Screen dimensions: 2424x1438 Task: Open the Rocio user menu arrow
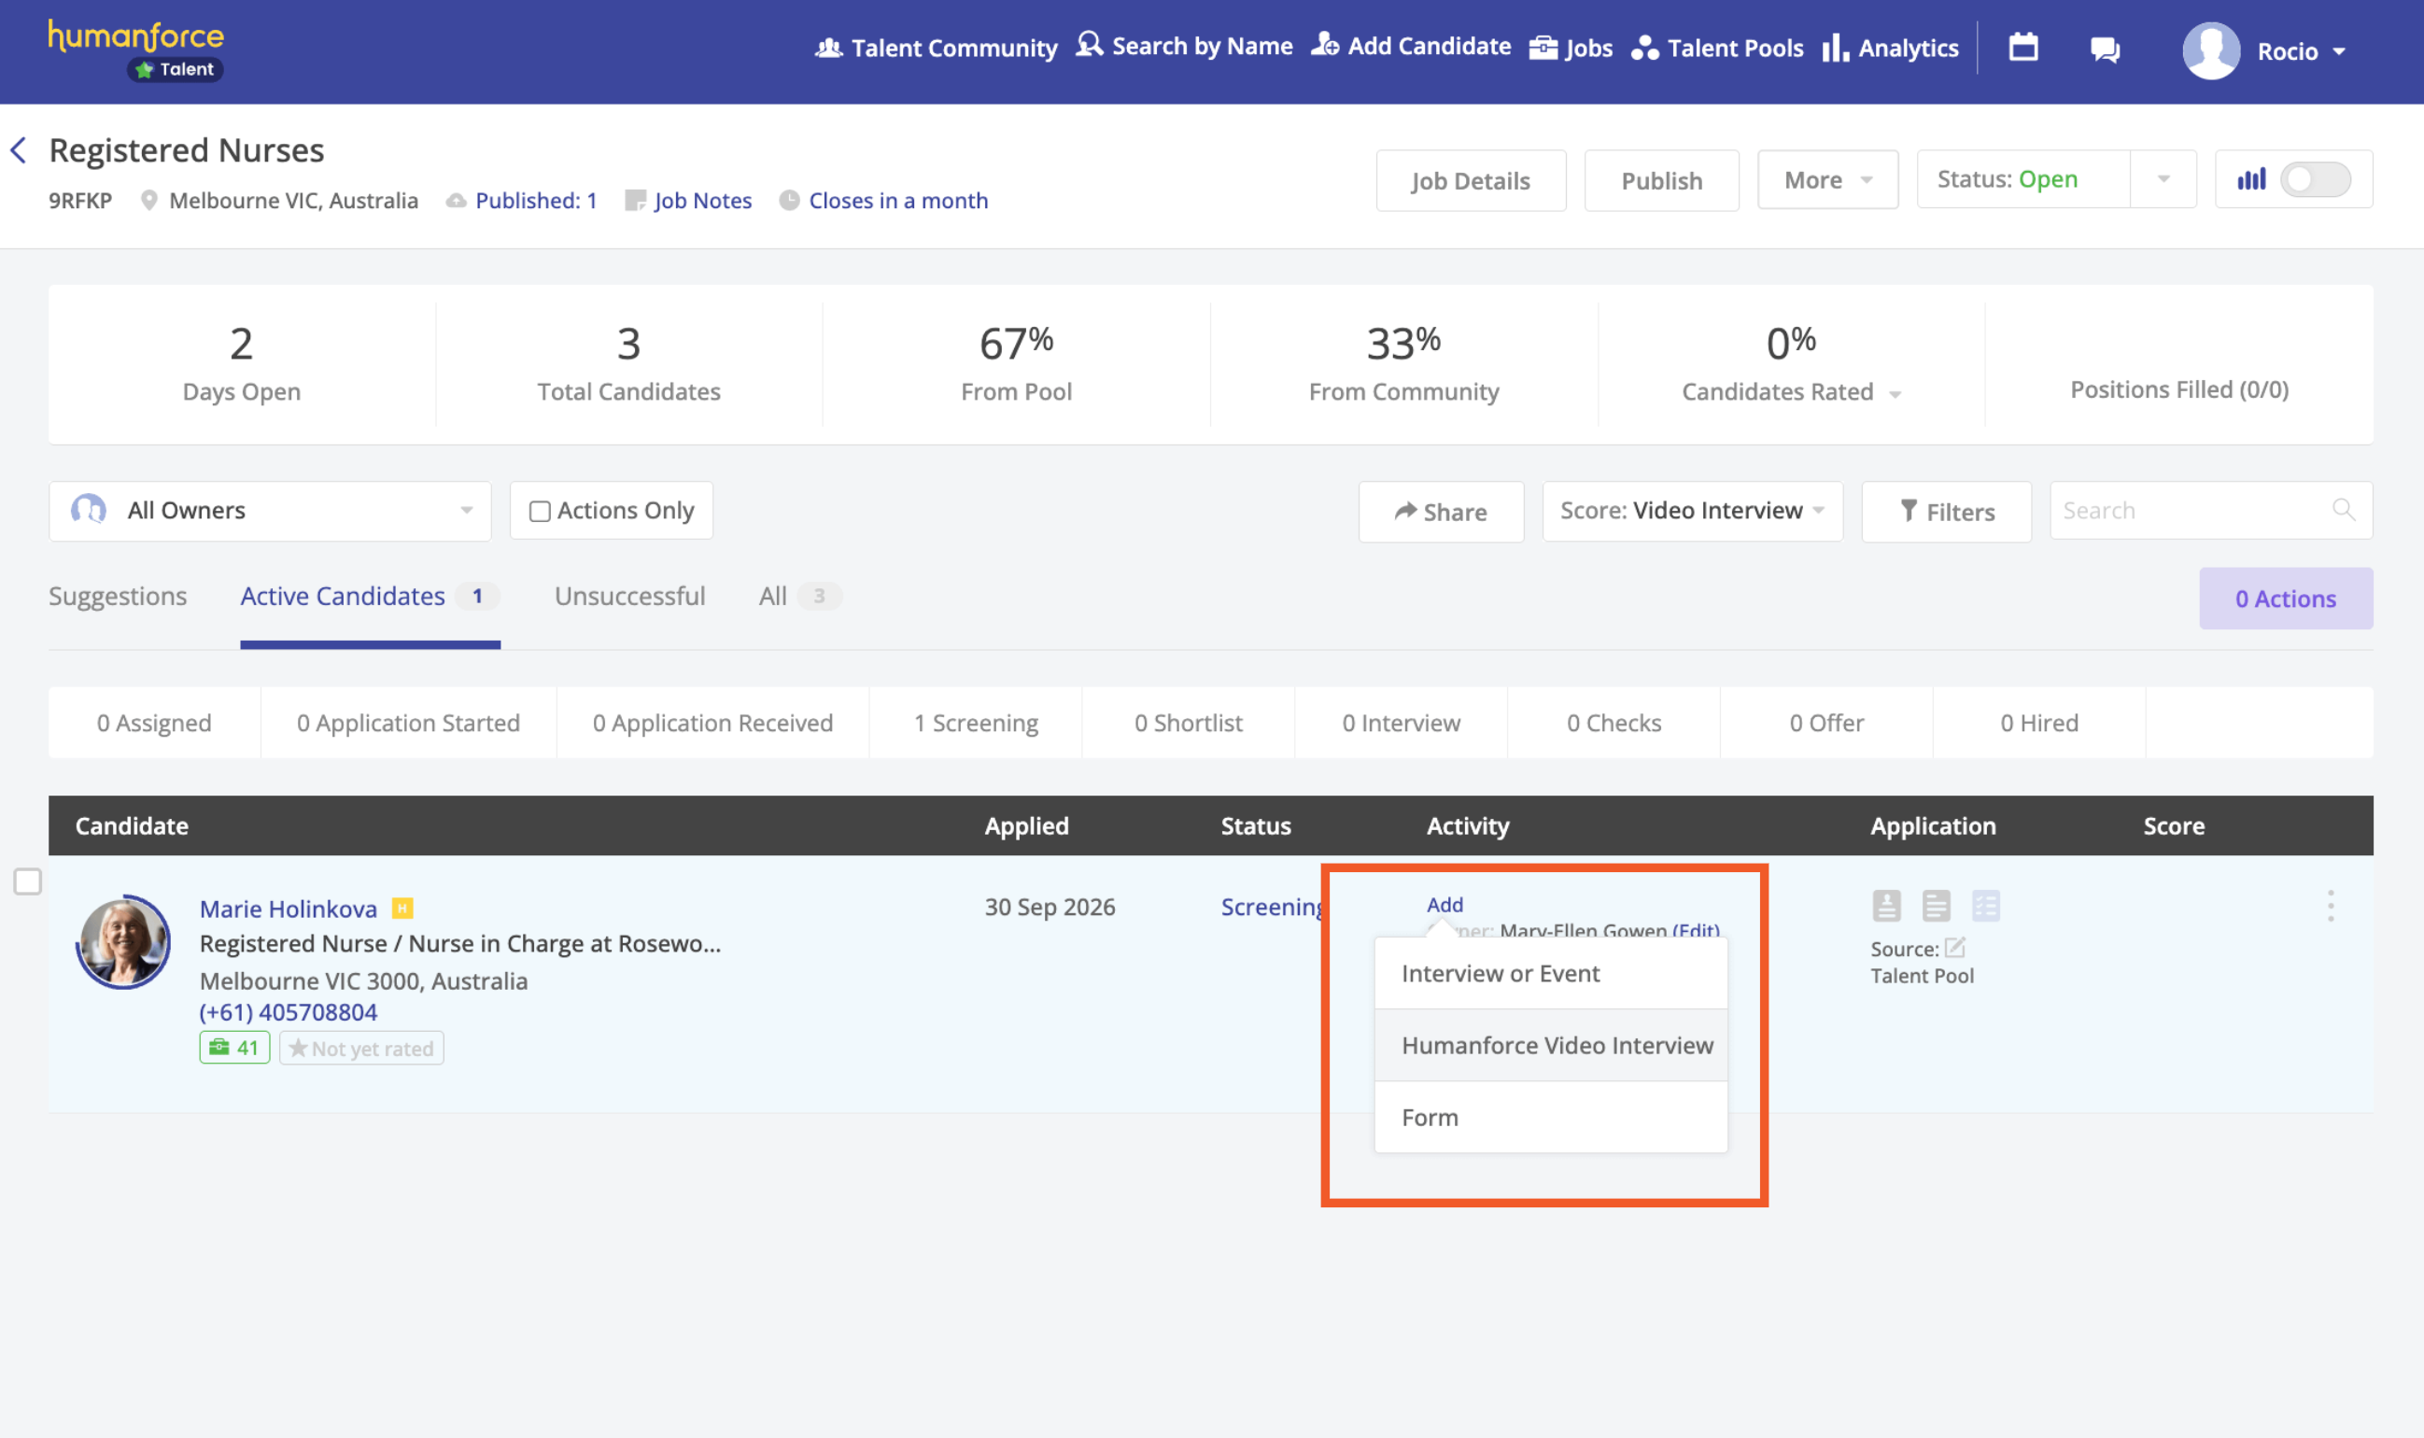point(2339,52)
